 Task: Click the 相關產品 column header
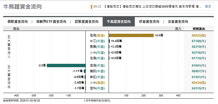tap(199, 29)
